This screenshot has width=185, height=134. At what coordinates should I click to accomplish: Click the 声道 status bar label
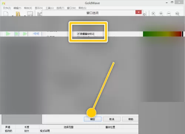pos(8,127)
